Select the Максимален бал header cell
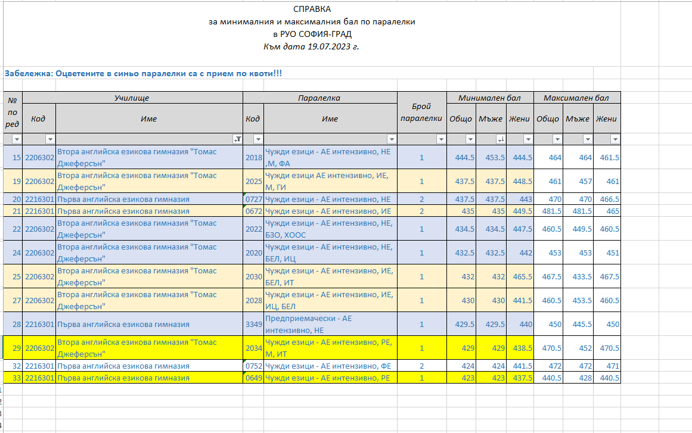692x433 pixels. pyautogui.click(x=577, y=98)
